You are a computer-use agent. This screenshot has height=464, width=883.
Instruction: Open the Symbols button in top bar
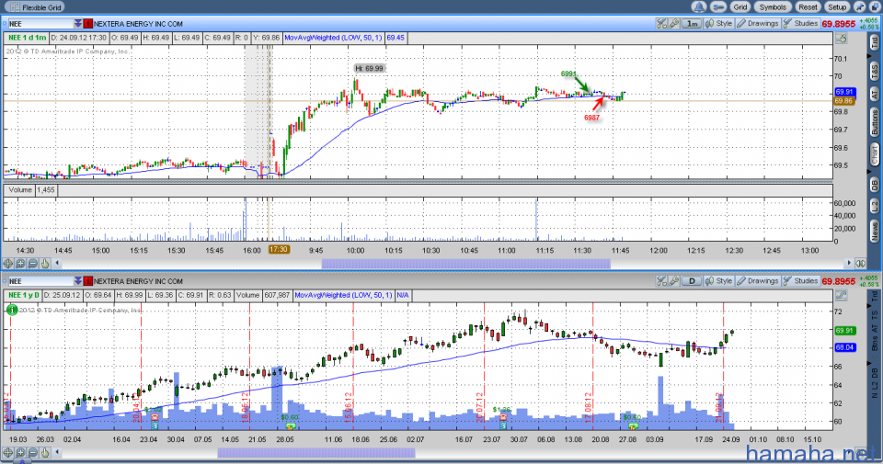pyautogui.click(x=772, y=7)
